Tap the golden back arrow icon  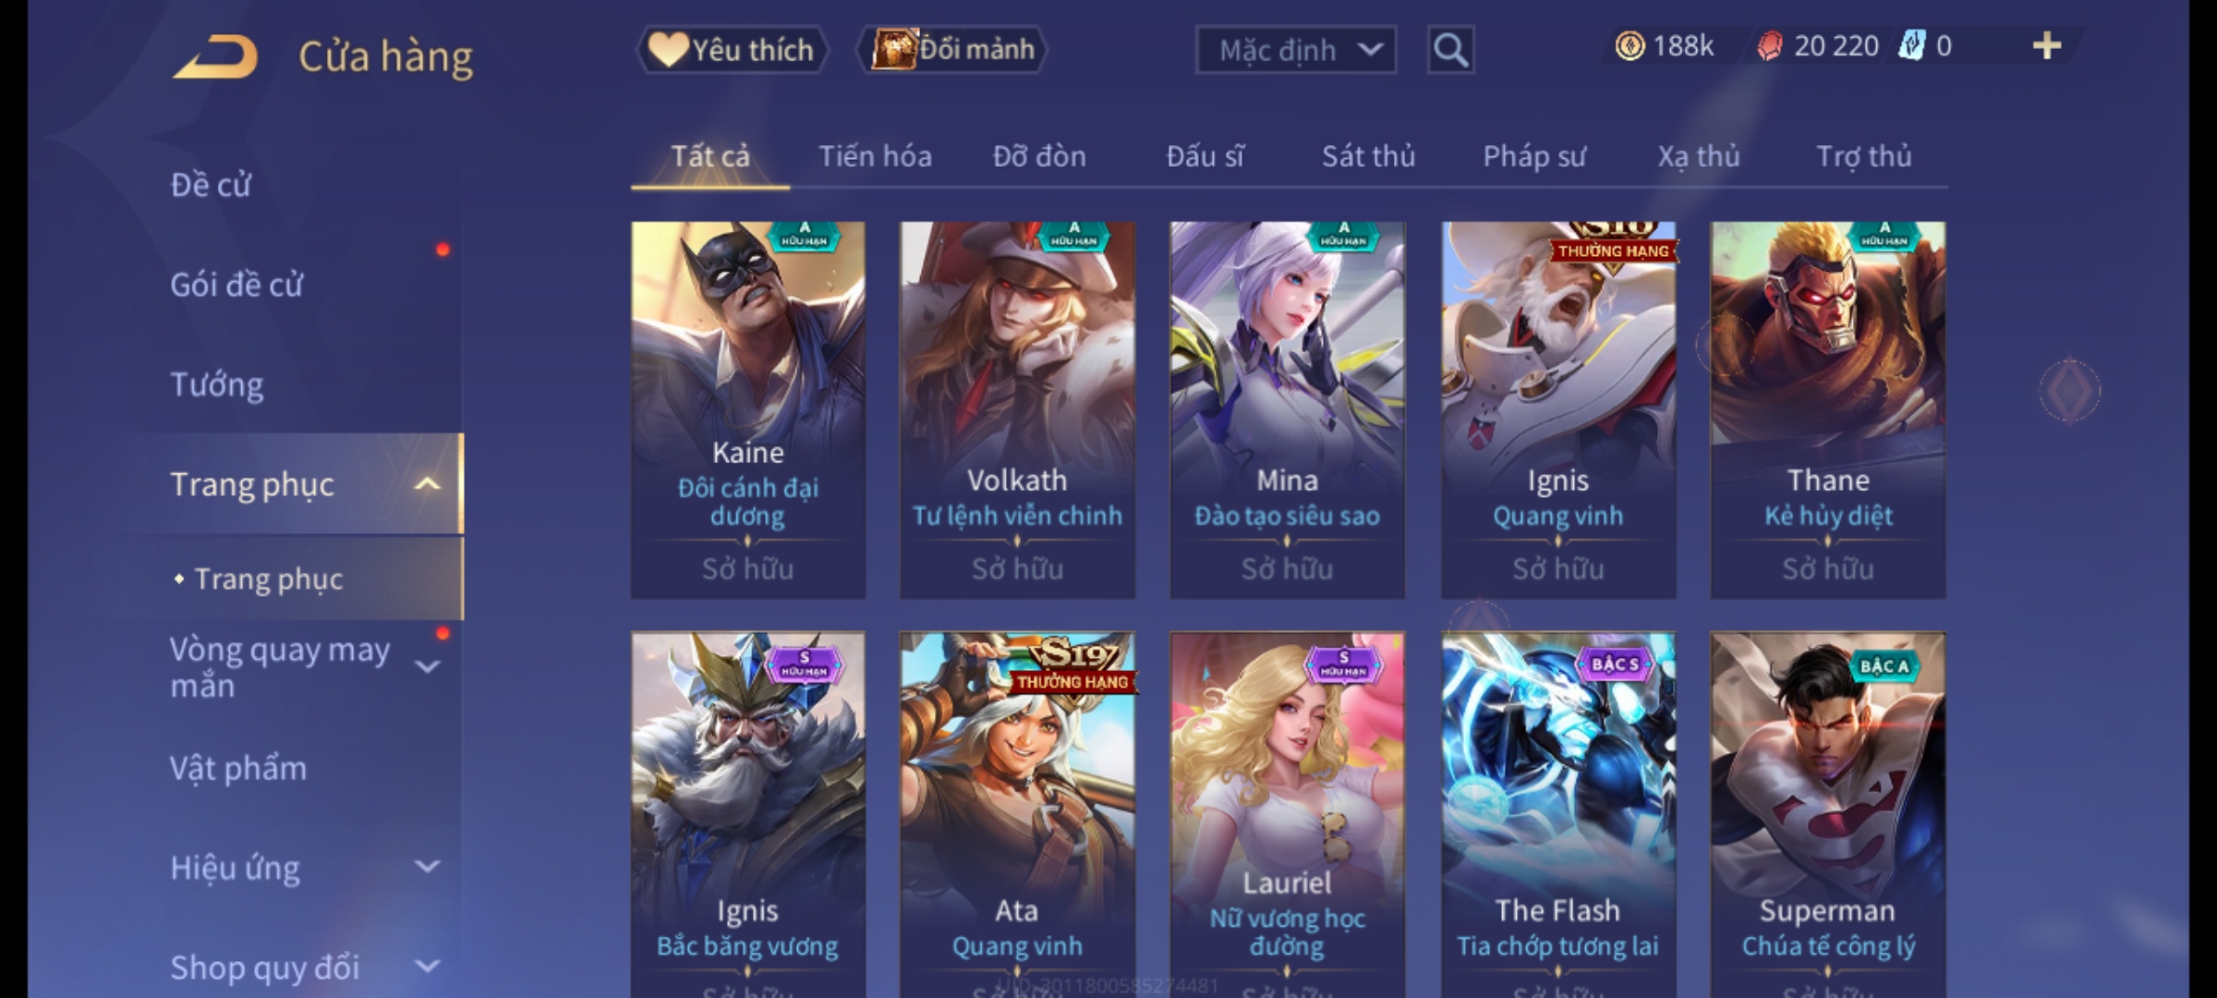(x=215, y=57)
